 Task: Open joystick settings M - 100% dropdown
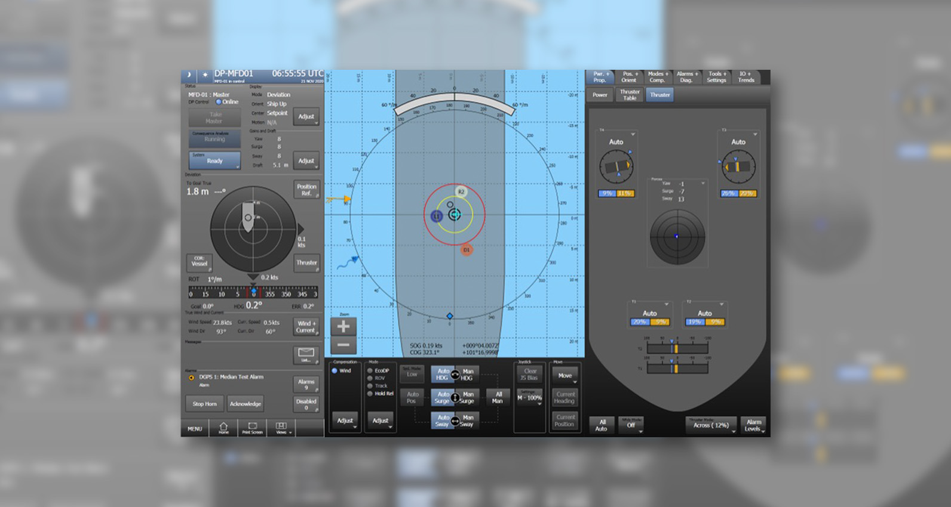pos(529,397)
